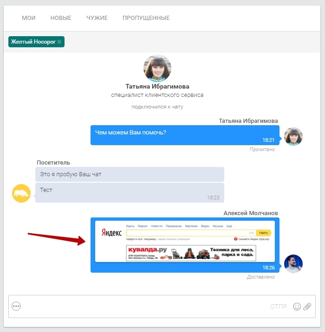
Task: Open the quick replies ellipsis icon
Action: click(x=16, y=306)
